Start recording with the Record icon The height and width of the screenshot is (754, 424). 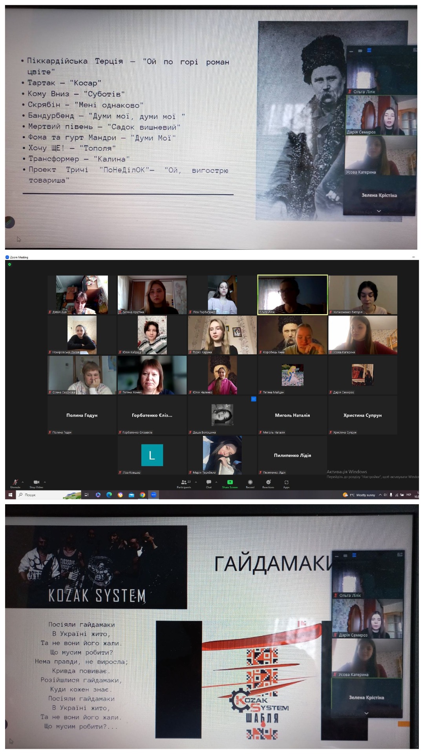tap(250, 483)
